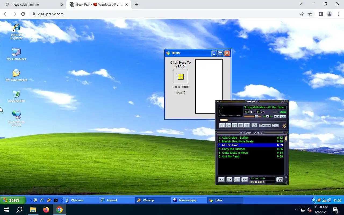Screen dimensions: 344x215
Task: Open the playlist MISC menu button
Action: 245,179
